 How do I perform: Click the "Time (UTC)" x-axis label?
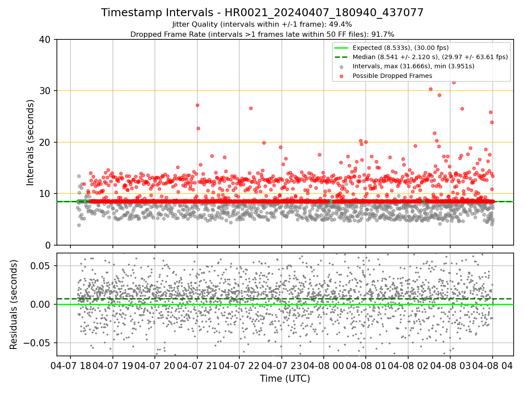click(285, 379)
